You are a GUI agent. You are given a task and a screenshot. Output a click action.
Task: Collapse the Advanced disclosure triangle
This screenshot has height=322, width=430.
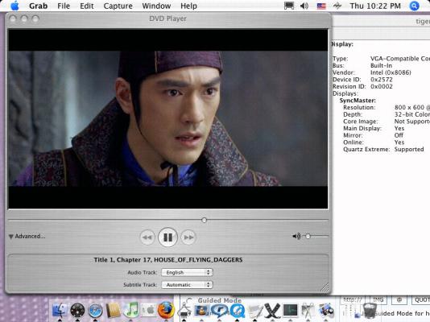11,236
